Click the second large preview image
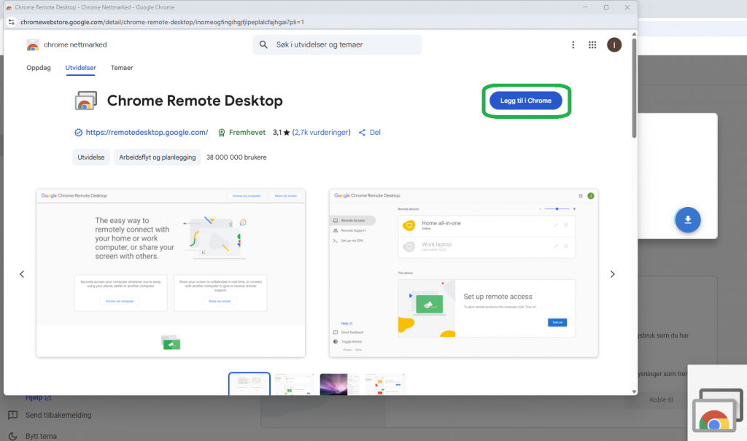This screenshot has width=747, height=441. (x=463, y=273)
